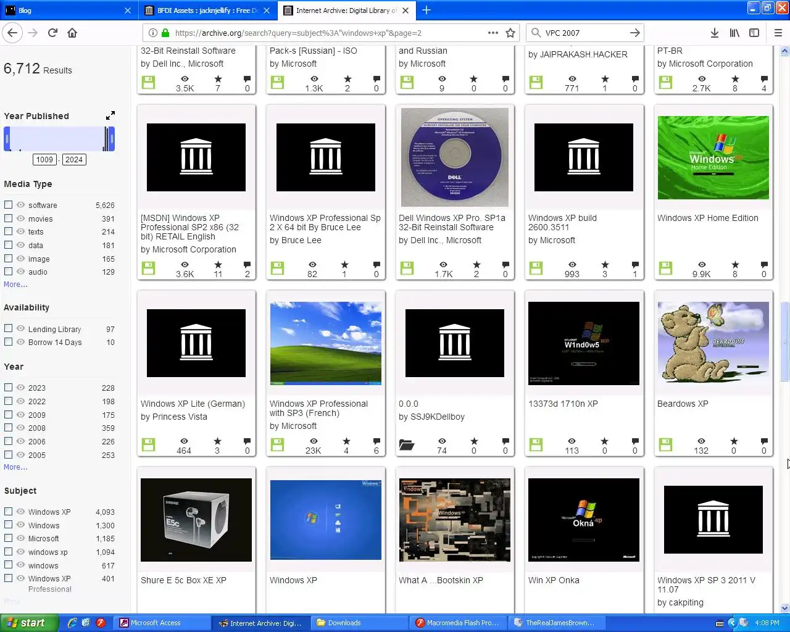Click the page vertical scrollbar thumb
Screen dimensions: 790x632
(x=784, y=343)
